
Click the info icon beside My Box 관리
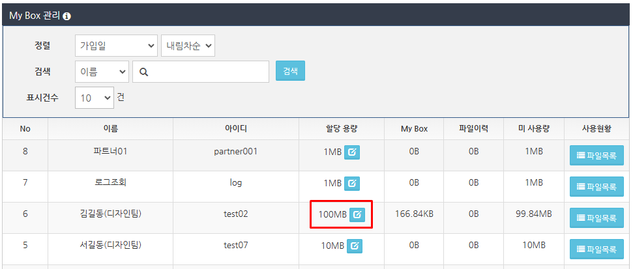pyautogui.click(x=67, y=16)
